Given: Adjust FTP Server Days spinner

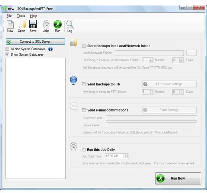Looking at the screenshot, I should click(181, 92).
